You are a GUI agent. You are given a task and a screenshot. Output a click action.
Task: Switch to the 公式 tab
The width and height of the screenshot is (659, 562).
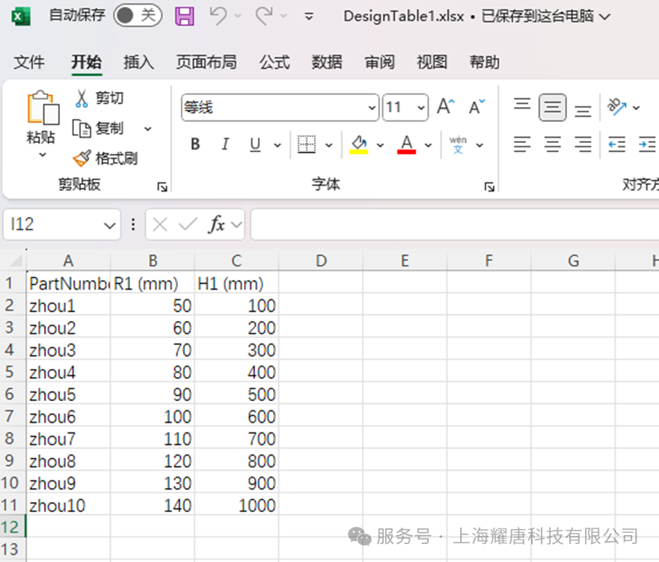click(275, 62)
